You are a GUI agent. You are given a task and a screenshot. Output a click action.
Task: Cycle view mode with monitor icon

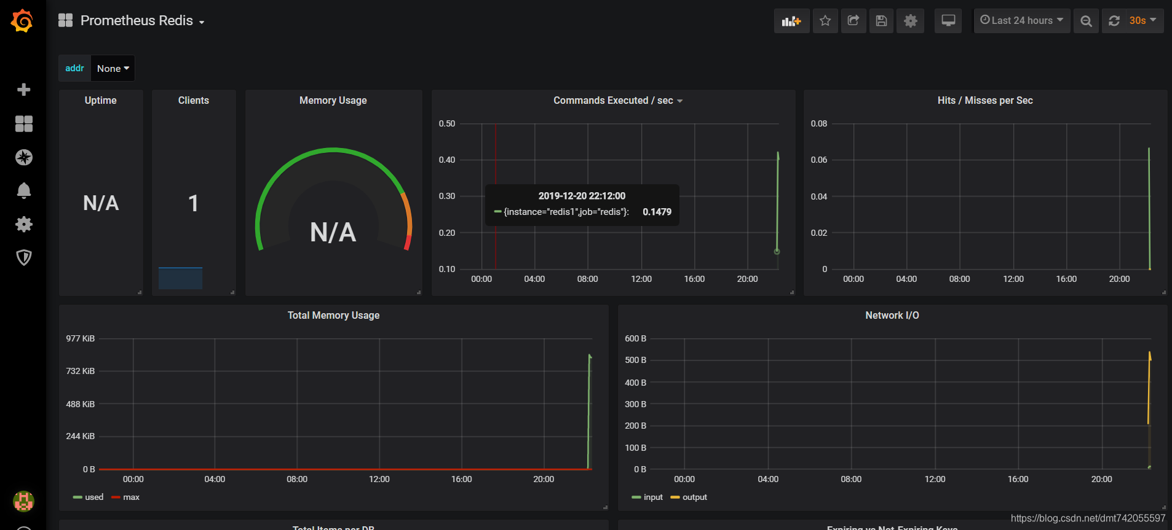(x=948, y=21)
